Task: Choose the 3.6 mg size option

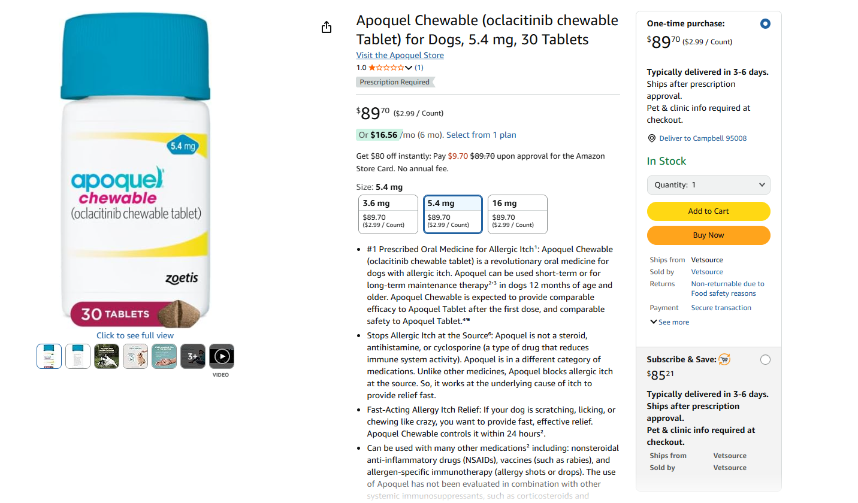Action: coord(388,214)
